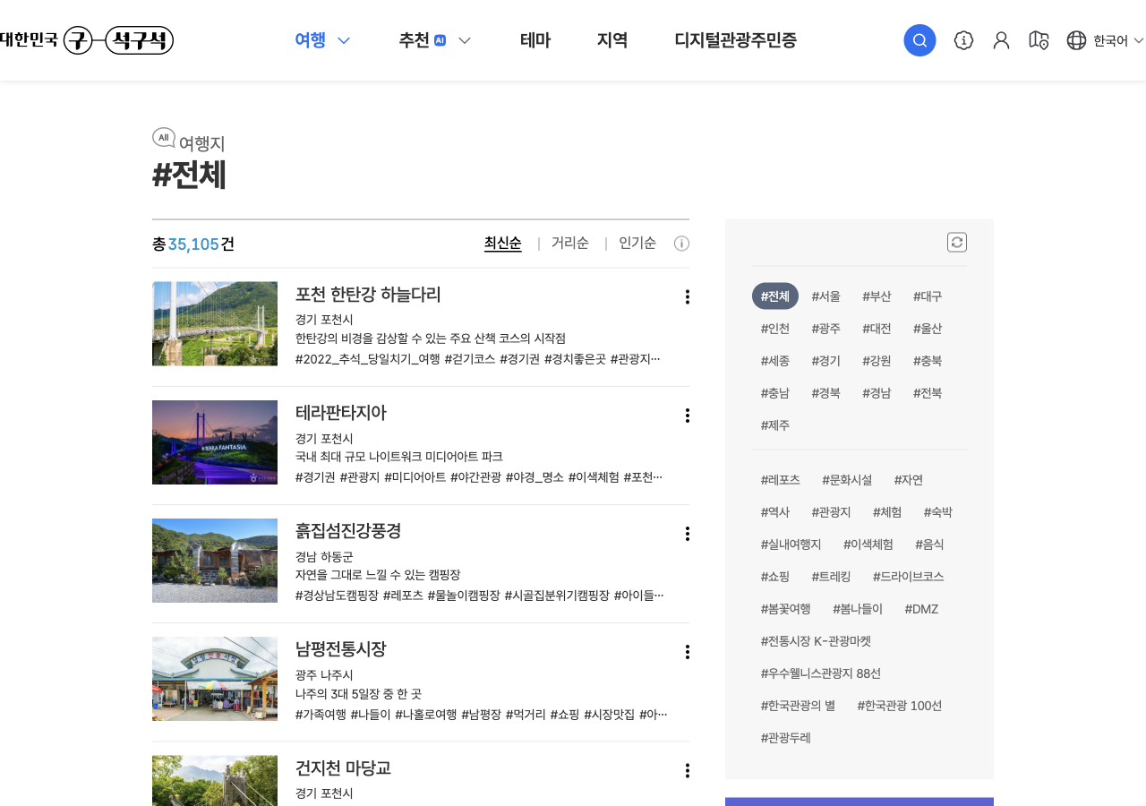This screenshot has height=806, width=1146.
Task: Filter by the #한국관광 100선 tag
Action: [900, 706]
